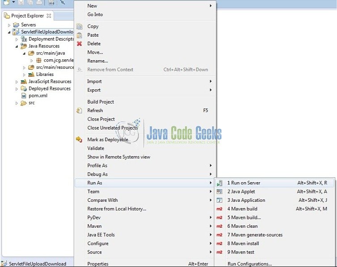Open the Maven submenu

tap(145, 226)
